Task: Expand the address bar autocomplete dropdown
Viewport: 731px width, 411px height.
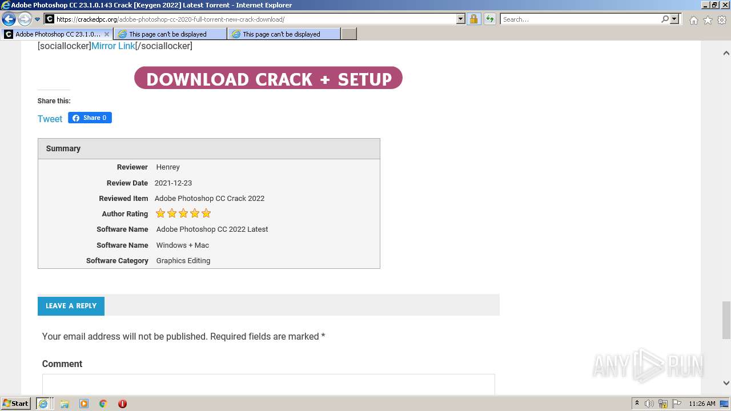Action: coord(461,19)
